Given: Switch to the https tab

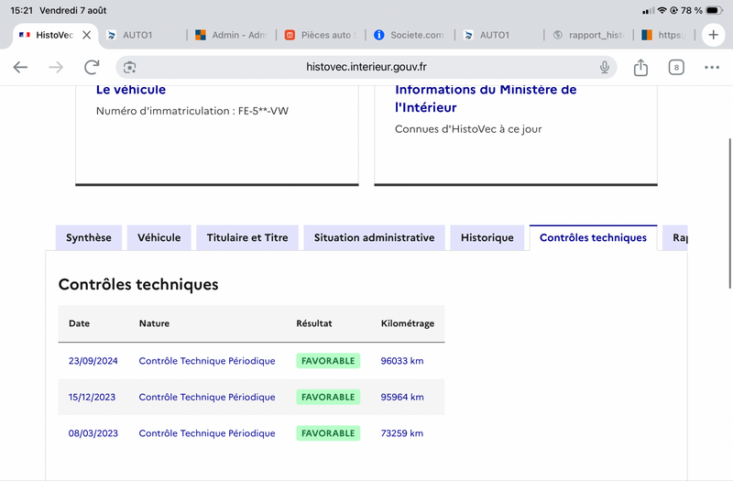Looking at the screenshot, I should point(663,35).
